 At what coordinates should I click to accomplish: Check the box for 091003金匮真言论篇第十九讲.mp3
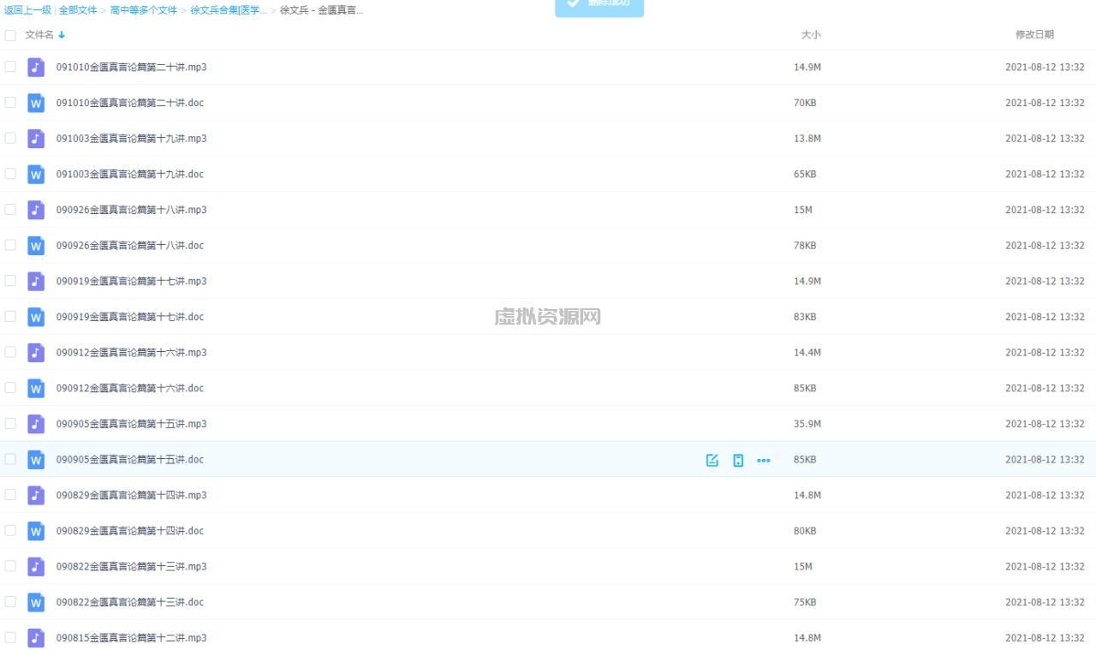pyautogui.click(x=10, y=138)
